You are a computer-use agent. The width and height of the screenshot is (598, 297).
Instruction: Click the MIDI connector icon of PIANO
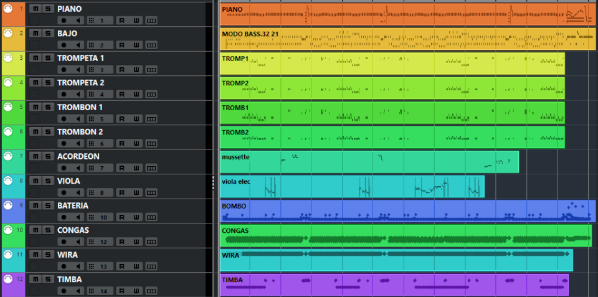click(7, 8)
